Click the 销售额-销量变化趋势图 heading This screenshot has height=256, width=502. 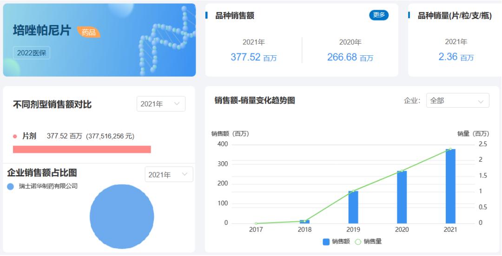(255, 100)
